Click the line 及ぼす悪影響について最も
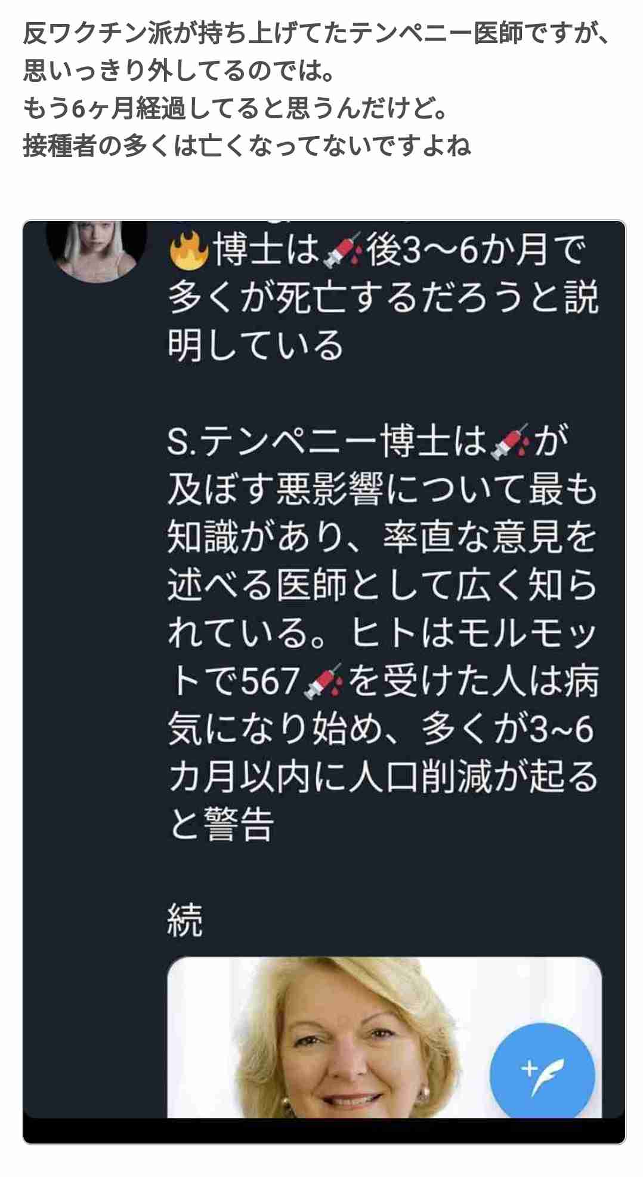This screenshot has width=643, height=1177. (x=383, y=490)
